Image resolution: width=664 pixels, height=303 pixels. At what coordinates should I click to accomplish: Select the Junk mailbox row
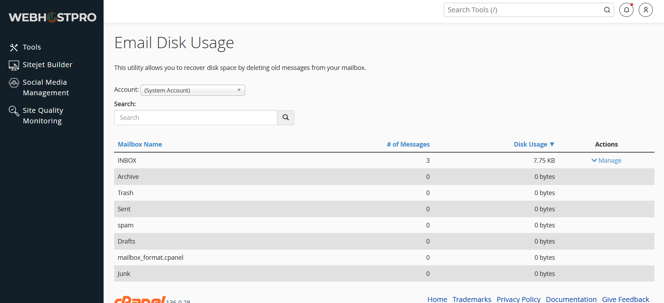[384, 274]
